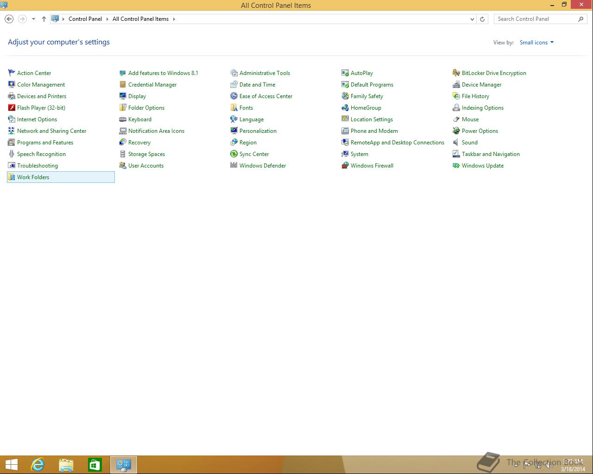Click the Windows Update icon
593x474 pixels.
pos(456,165)
